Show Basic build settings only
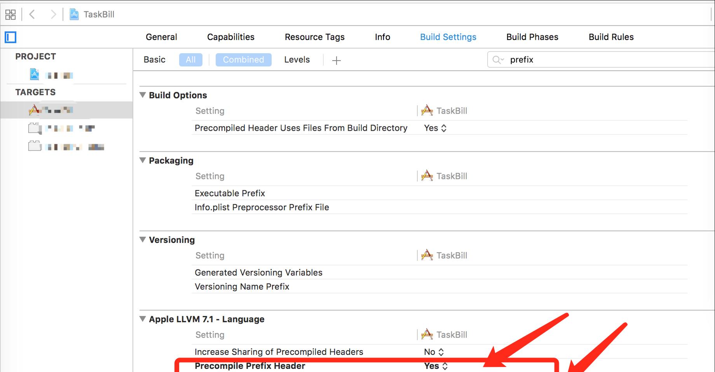 [154, 60]
